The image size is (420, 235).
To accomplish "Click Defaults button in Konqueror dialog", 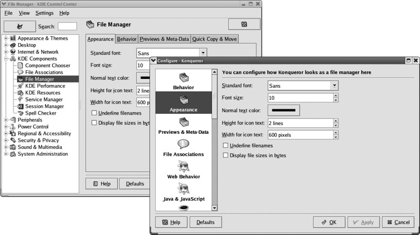I will click(205, 222).
